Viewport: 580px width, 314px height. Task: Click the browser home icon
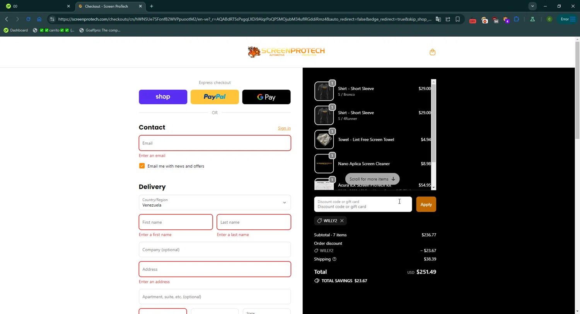point(39,19)
